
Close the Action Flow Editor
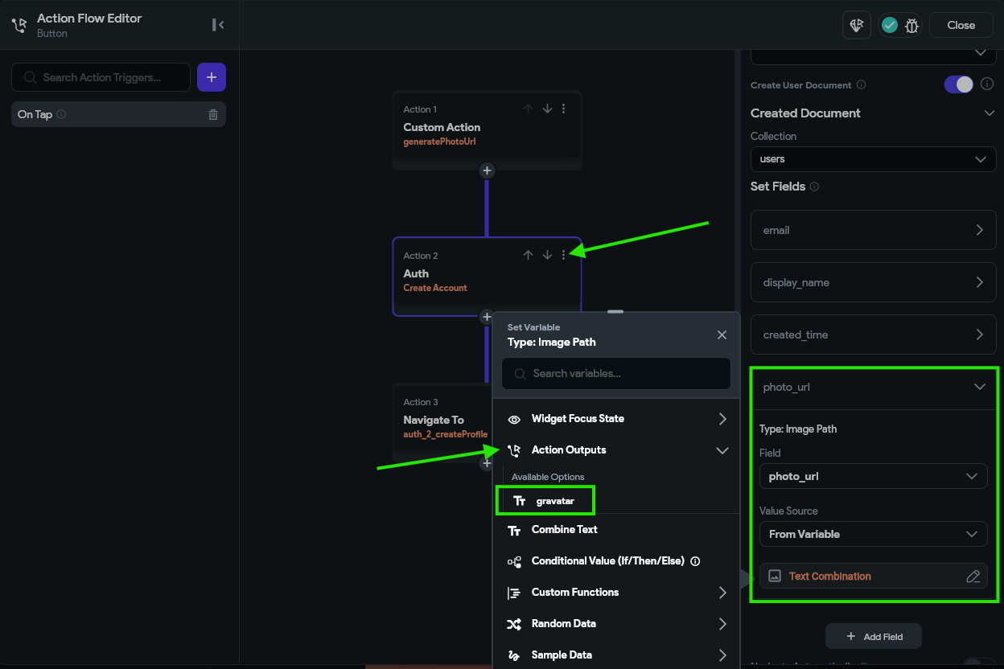pyautogui.click(x=961, y=25)
